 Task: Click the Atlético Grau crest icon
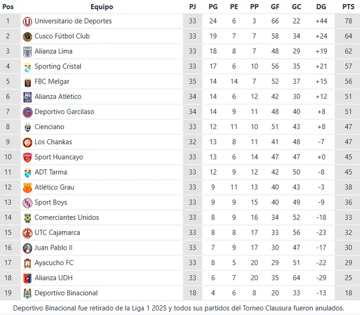(x=27, y=188)
